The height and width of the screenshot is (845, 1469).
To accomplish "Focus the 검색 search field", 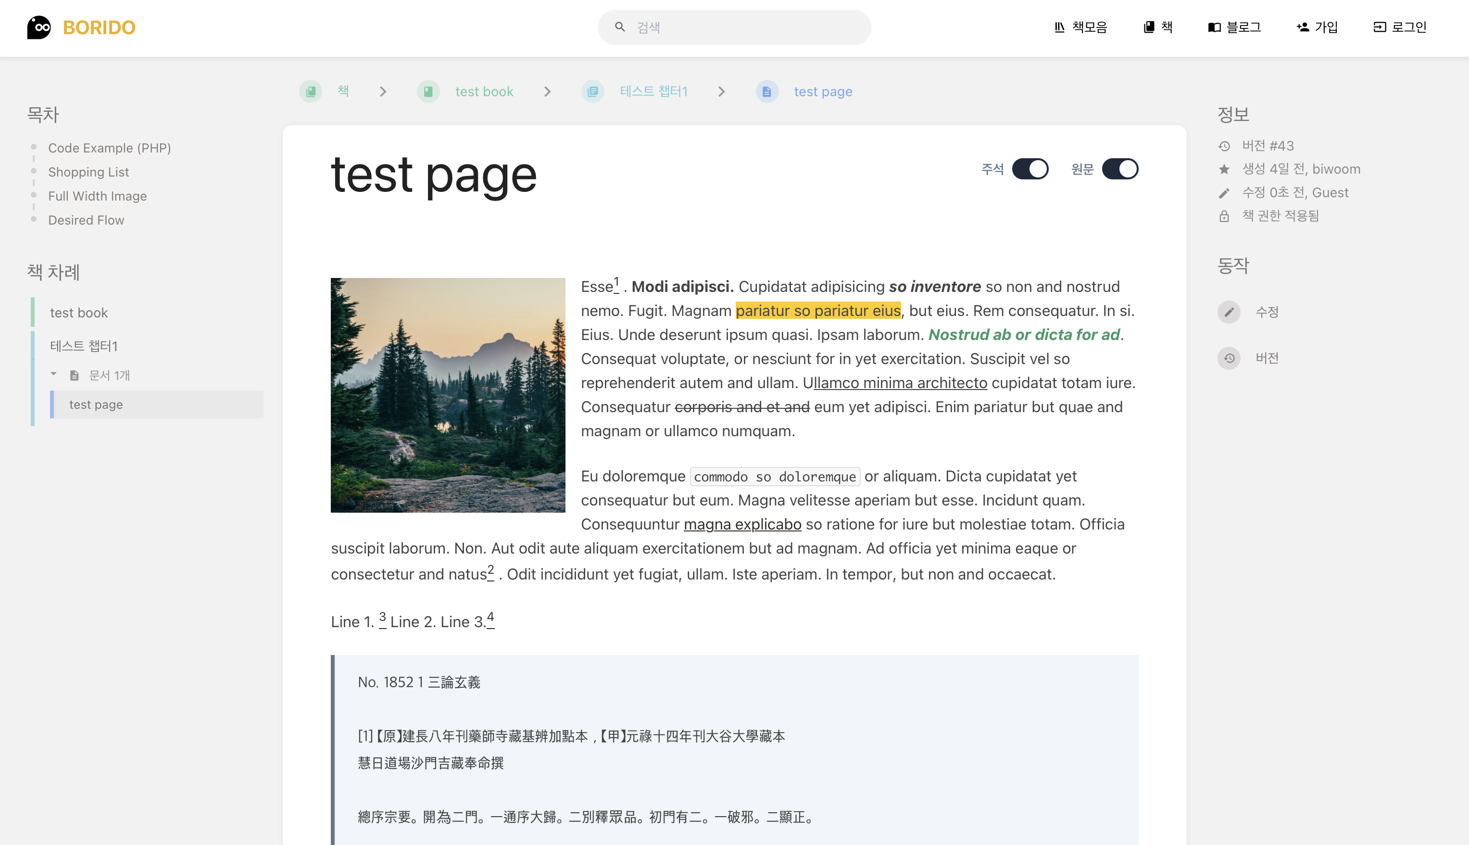I will 748,27.
